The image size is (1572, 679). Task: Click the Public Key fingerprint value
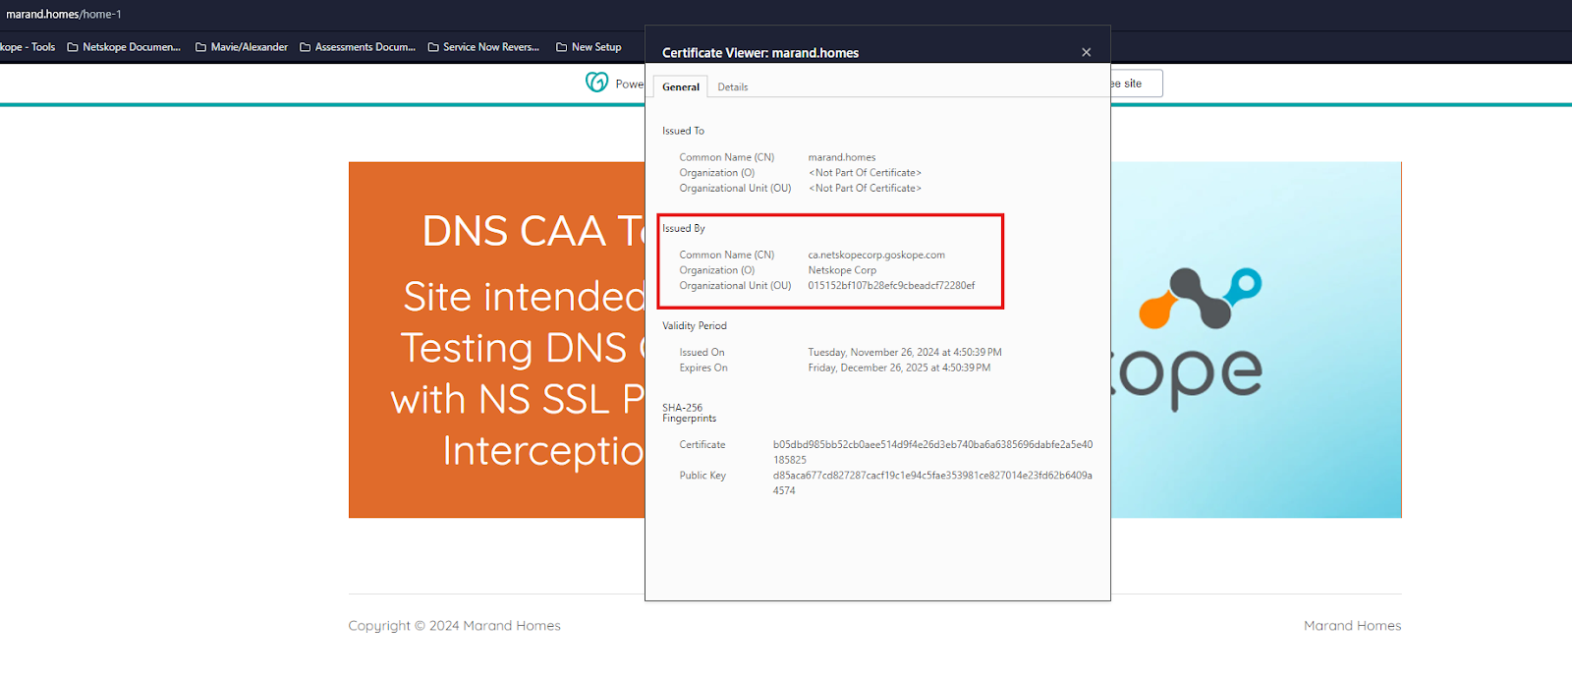click(x=932, y=482)
